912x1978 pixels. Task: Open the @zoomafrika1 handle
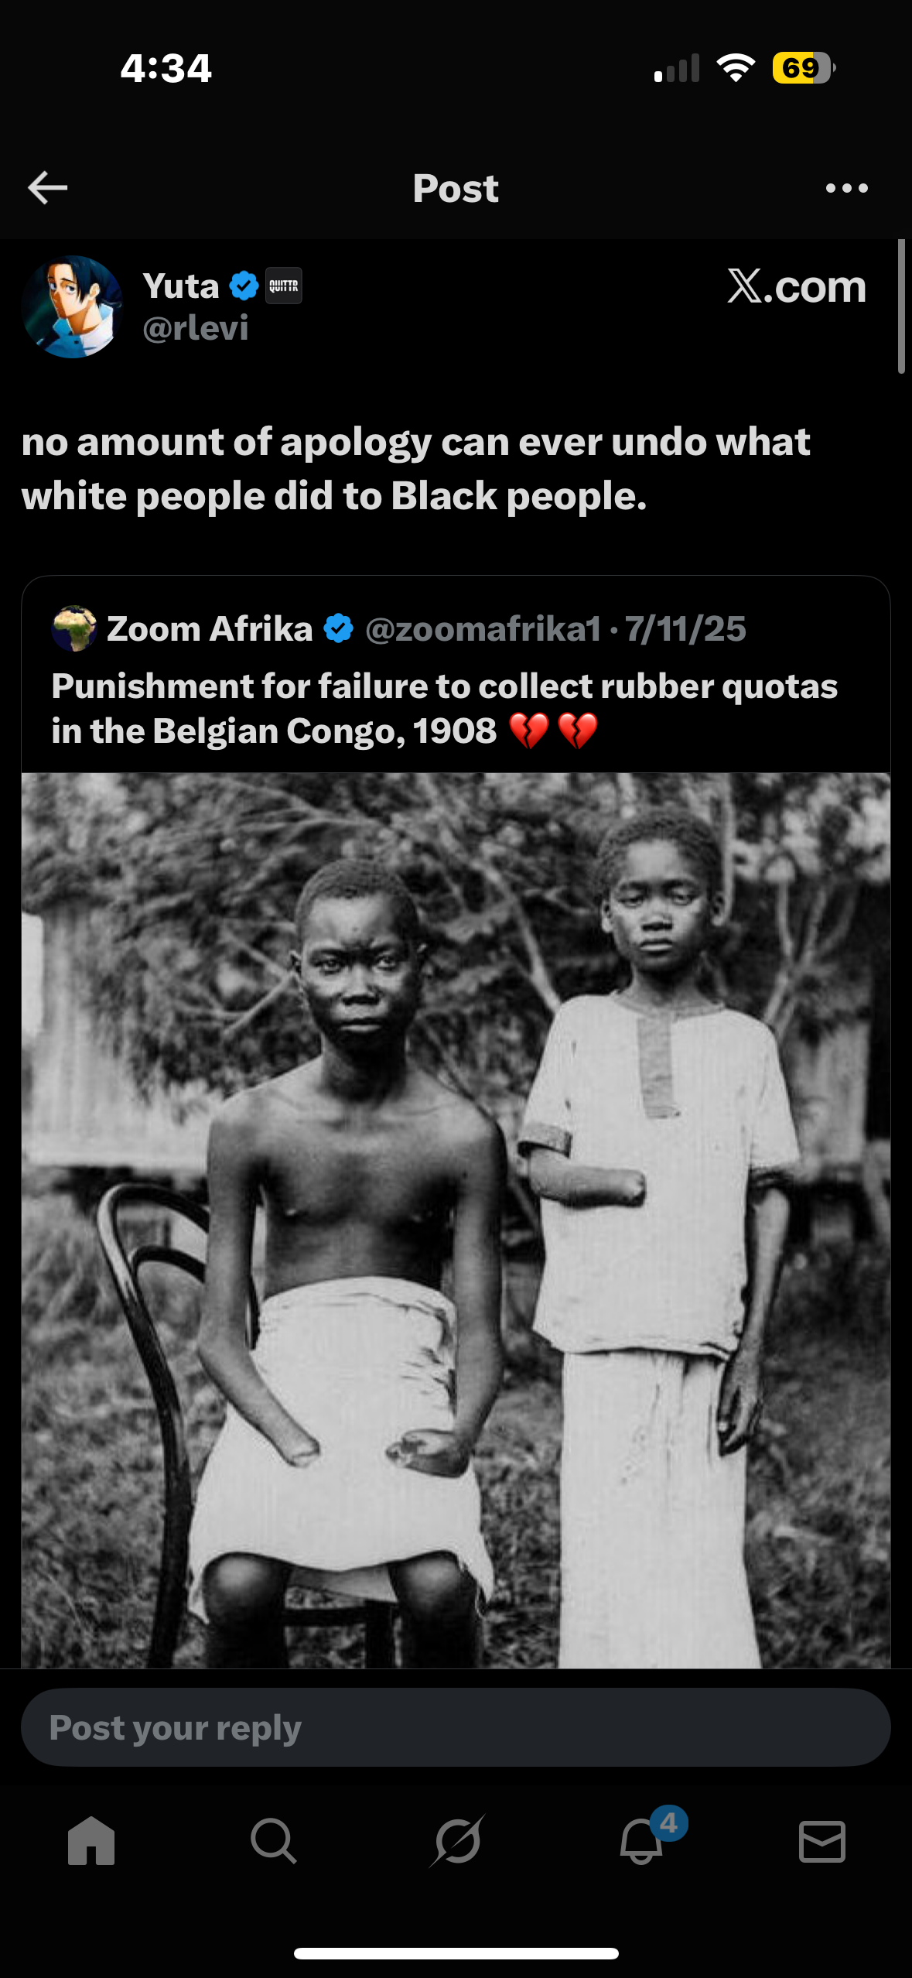tap(483, 629)
